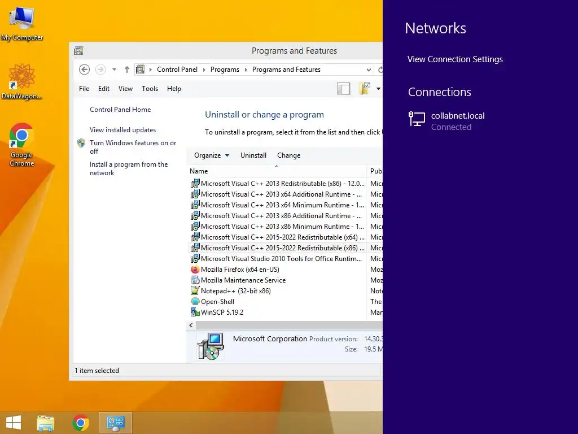Click the Mozilla Maintenance Service icon
578x434 pixels.
195,280
